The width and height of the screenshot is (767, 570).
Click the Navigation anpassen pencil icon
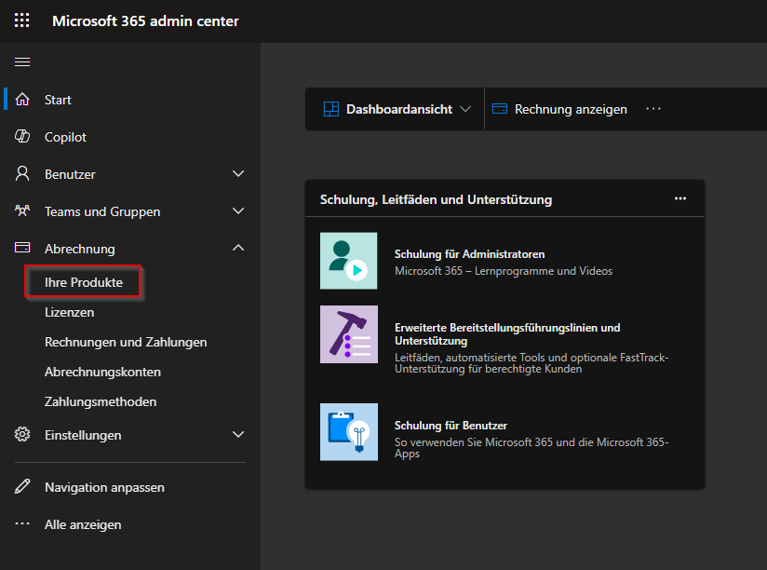[22, 486]
